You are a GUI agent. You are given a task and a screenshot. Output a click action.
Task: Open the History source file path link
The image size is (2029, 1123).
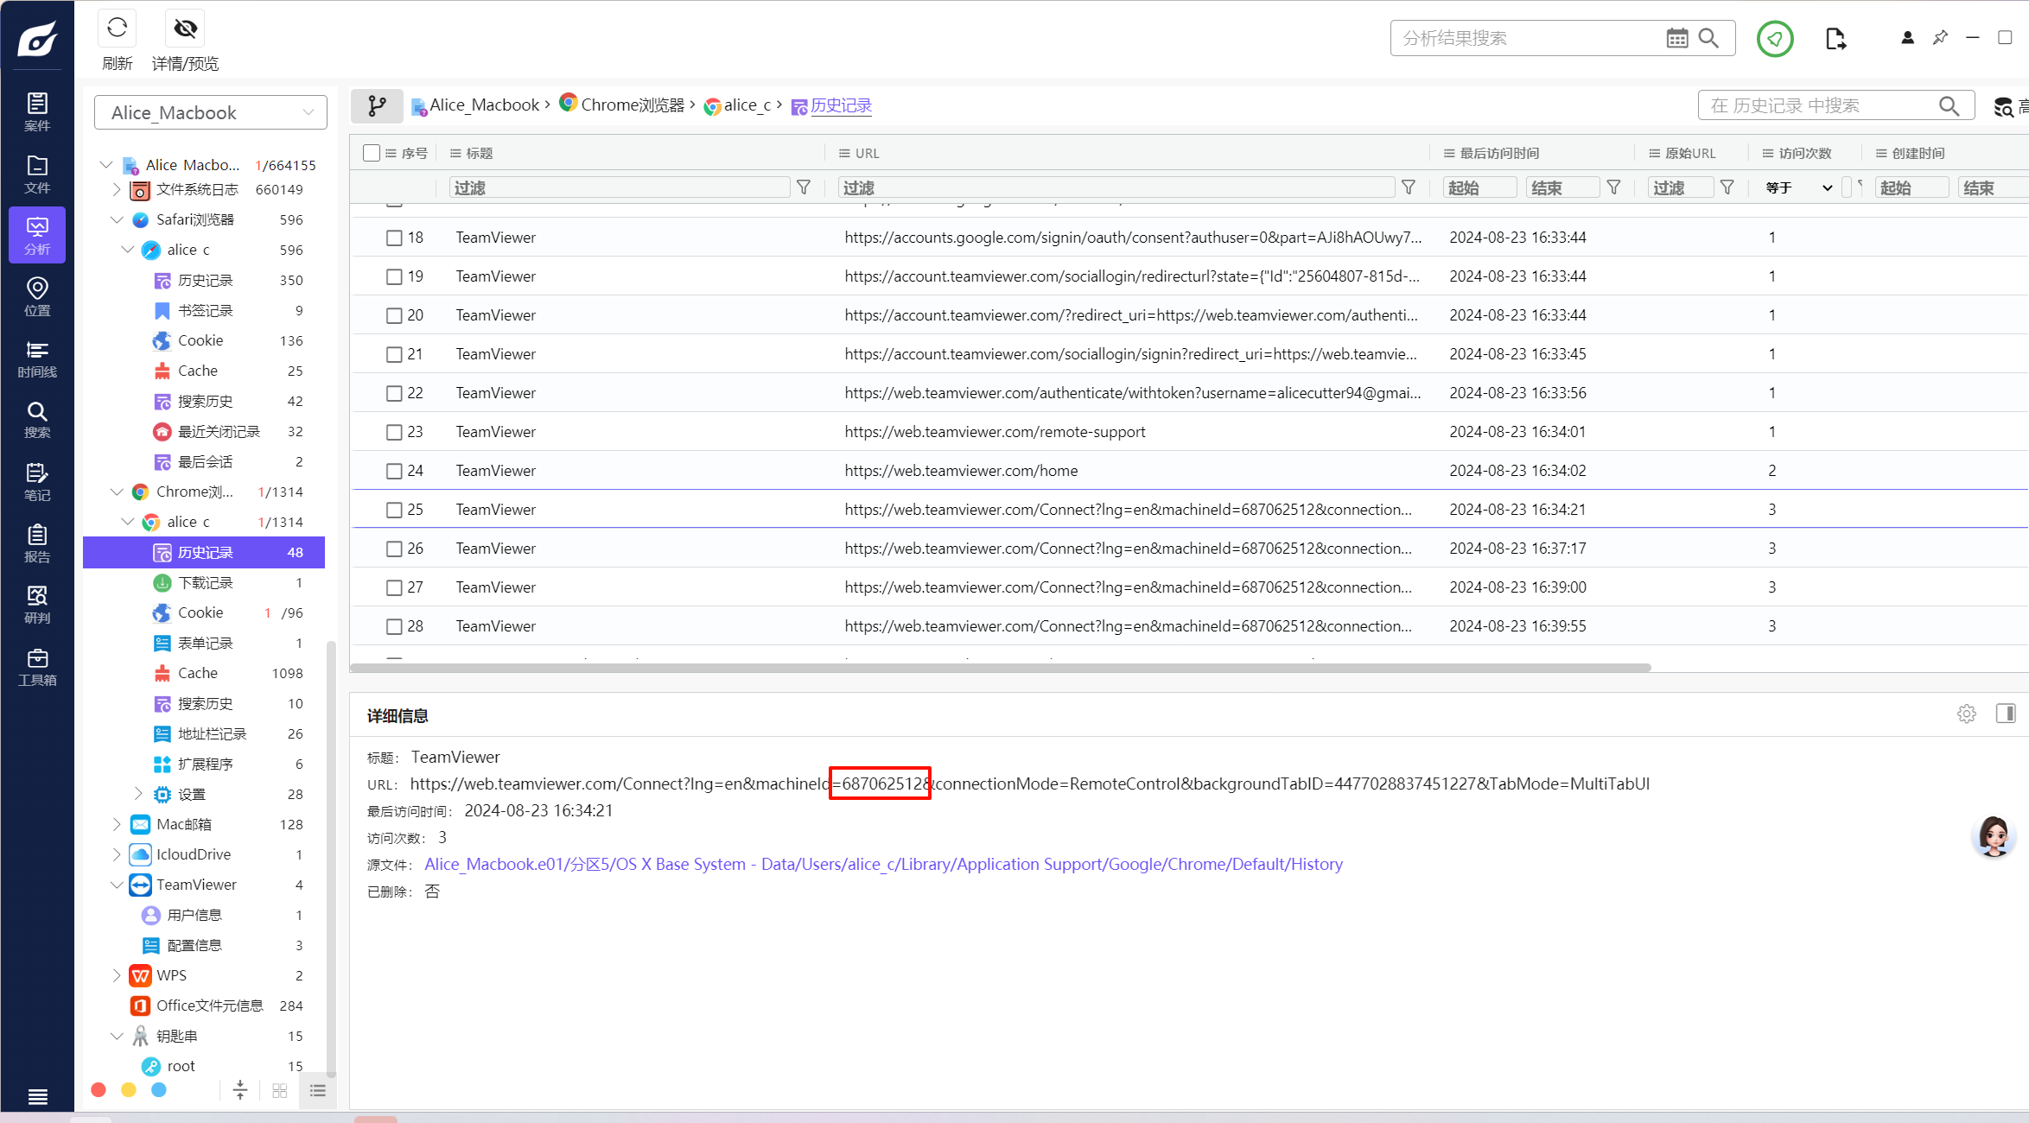[x=883, y=864]
